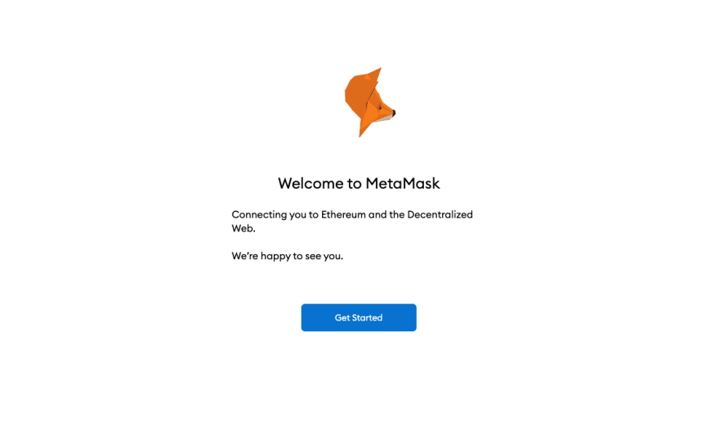Screen dimensions: 719x426
Task: Click the word MetaMask in the heading
Action: pyautogui.click(x=403, y=183)
